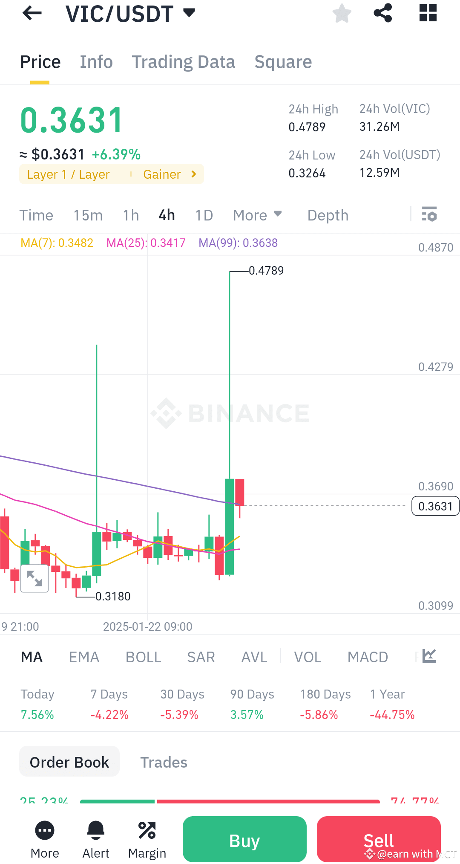
Task: Expand the chart to fullscreen mode
Action: click(34, 578)
